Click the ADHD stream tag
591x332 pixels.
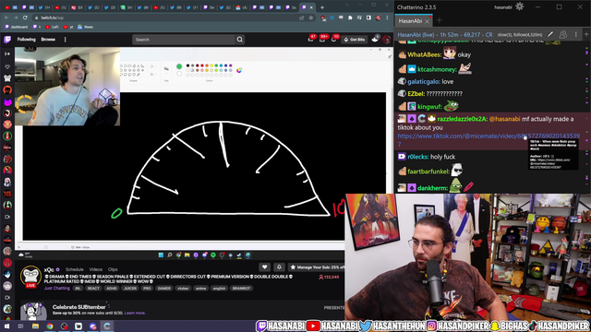111,289
